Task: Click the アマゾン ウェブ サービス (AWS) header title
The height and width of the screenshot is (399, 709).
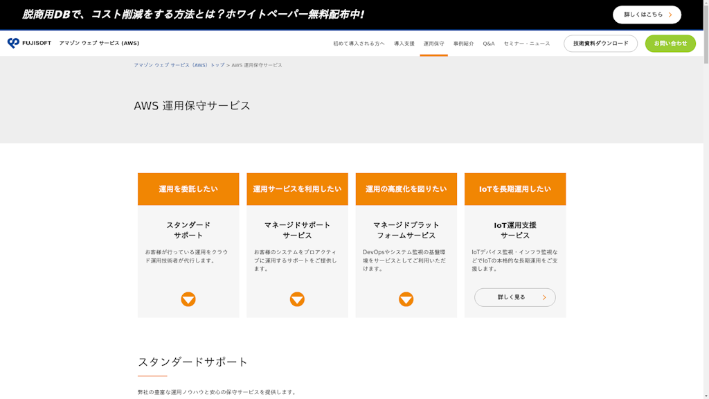Action: [x=99, y=43]
